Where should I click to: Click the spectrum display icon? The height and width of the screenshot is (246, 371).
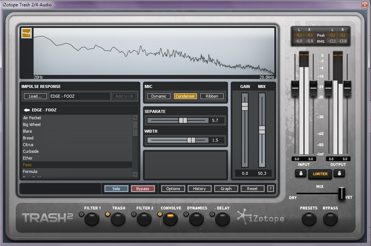click(26, 34)
